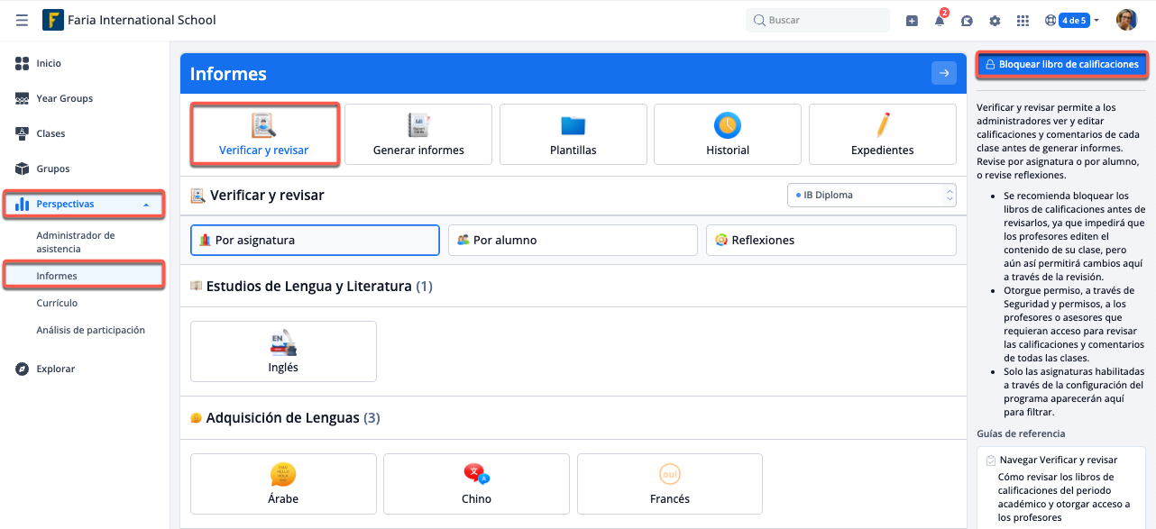Open the Historial clock tile
The width and height of the screenshot is (1156, 529).
[728, 134]
